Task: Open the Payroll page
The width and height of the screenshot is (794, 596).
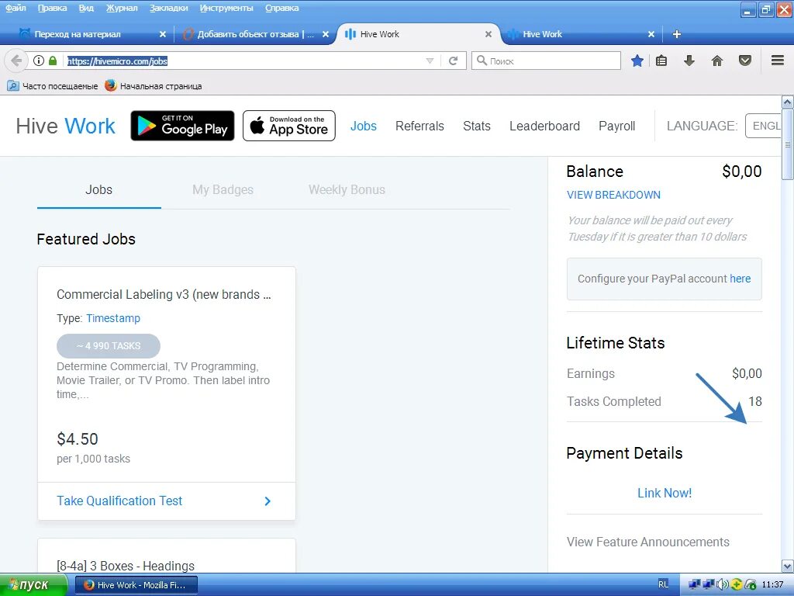Action: (x=616, y=126)
